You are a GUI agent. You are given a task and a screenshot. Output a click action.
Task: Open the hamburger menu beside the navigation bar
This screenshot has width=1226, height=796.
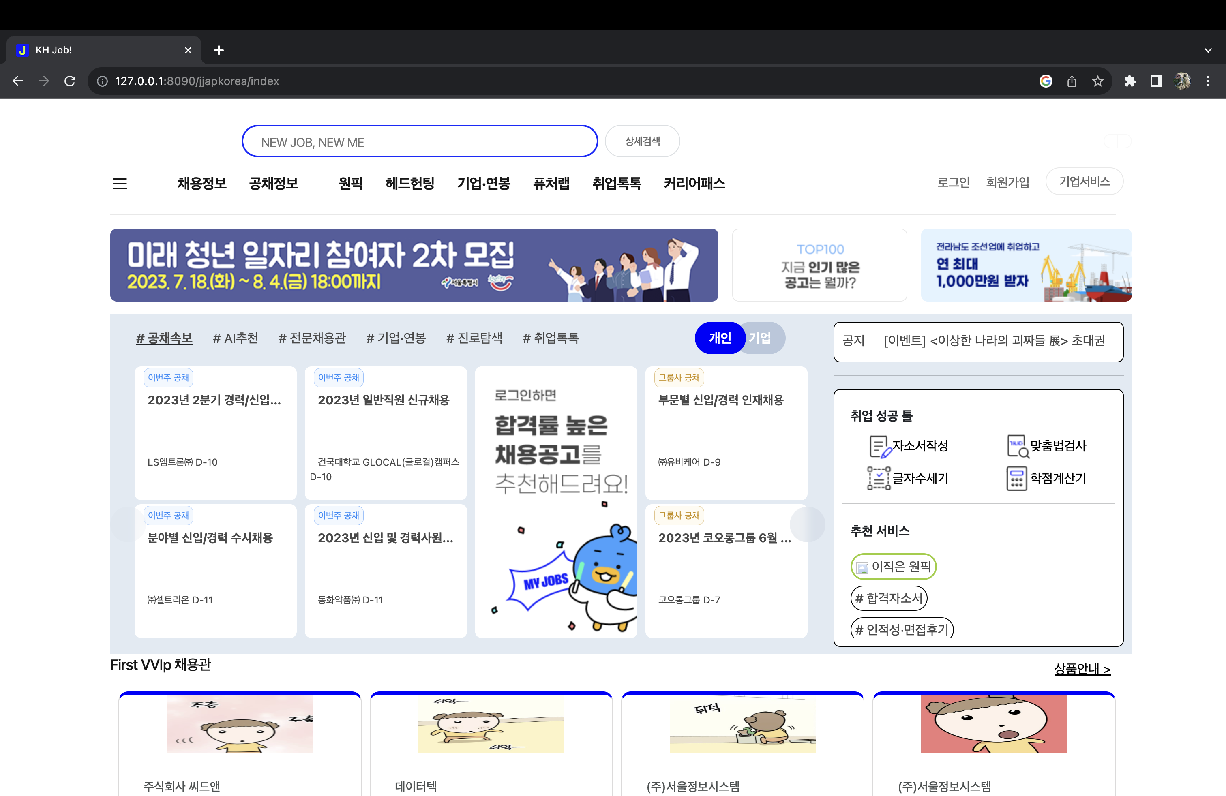point(120,184)
